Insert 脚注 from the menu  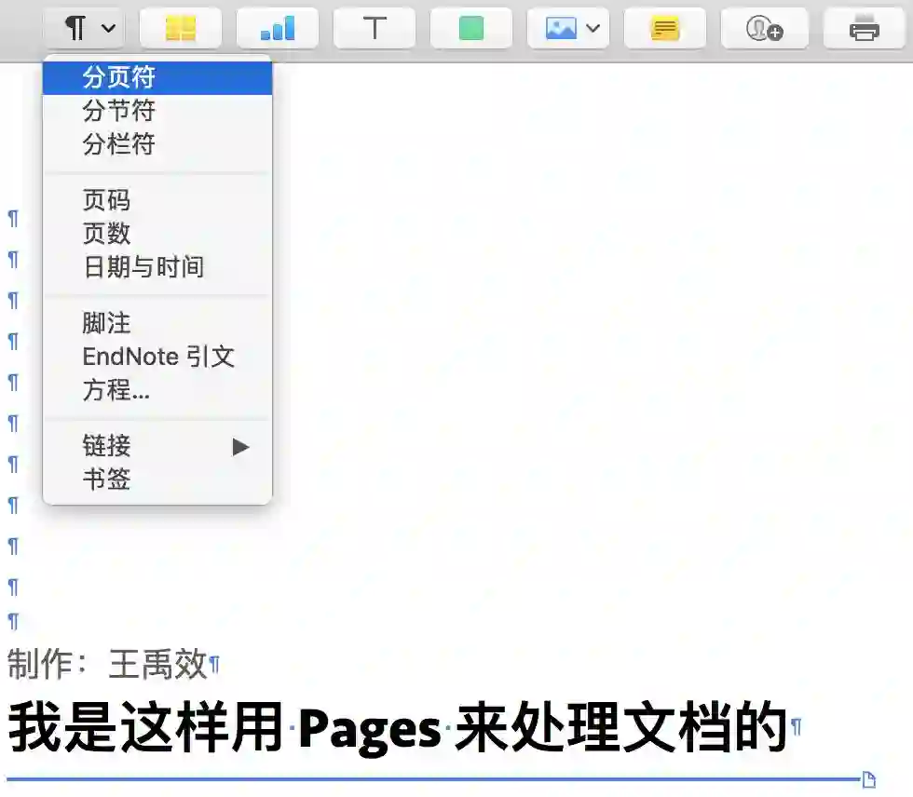(157, 323)
